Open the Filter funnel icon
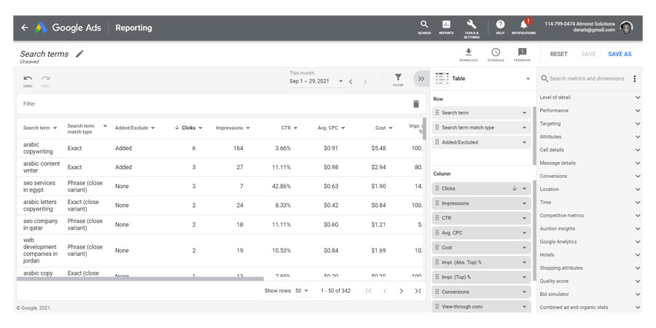 [x=398, y=79]
